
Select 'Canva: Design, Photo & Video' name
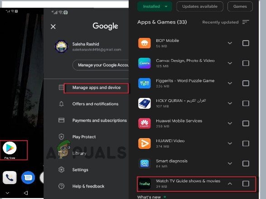click(185, 60)
